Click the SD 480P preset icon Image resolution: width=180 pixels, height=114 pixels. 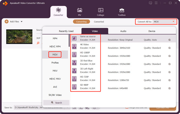(74, 87)
